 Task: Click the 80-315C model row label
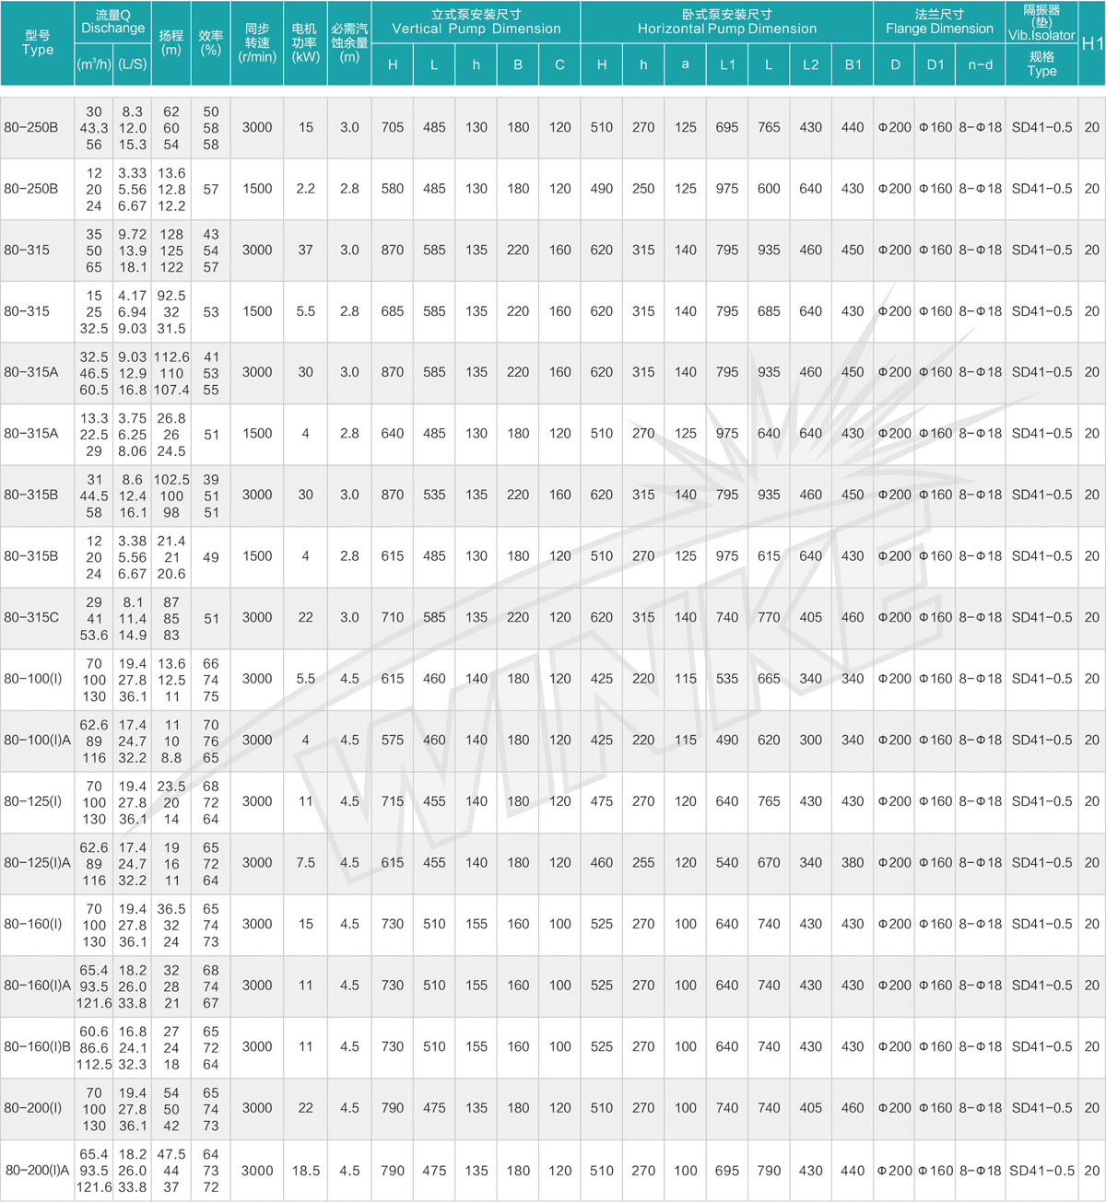coord(31,617)
